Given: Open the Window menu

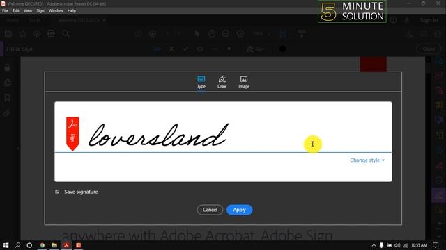Looking at the screenshot, I should point(56,11).
